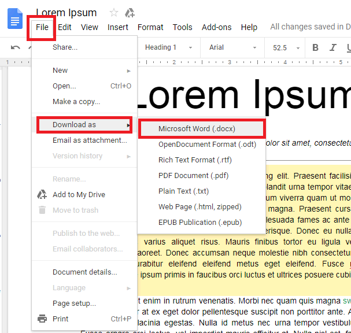Open the Heading 1 style dropdown
Screen dimensions: 351x333
tap(168, 47)
